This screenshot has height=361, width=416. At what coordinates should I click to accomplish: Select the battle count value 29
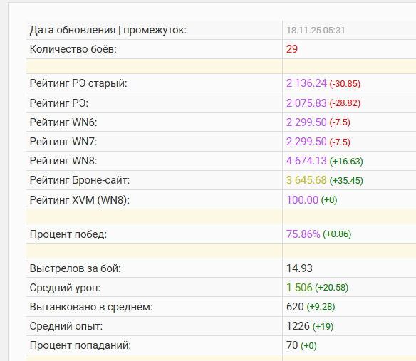point(292,49)
